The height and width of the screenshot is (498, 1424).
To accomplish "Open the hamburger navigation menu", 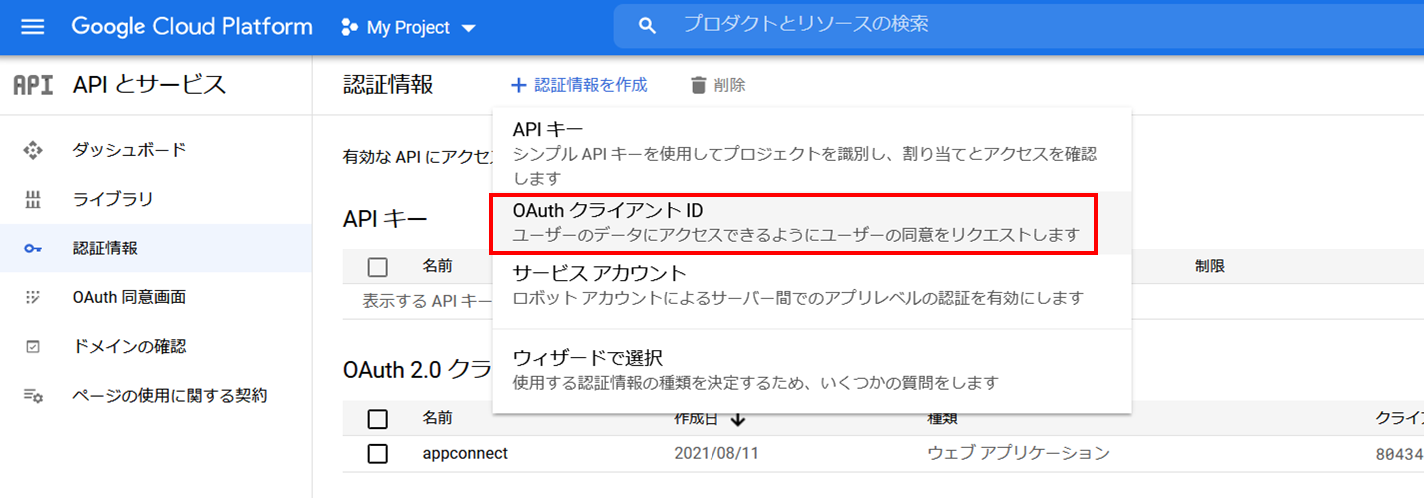I will point(33,27).
